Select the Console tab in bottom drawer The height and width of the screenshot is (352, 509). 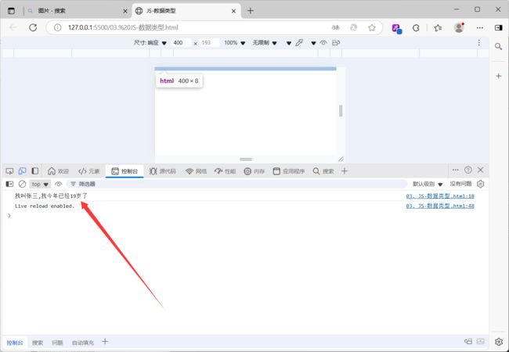15,343
